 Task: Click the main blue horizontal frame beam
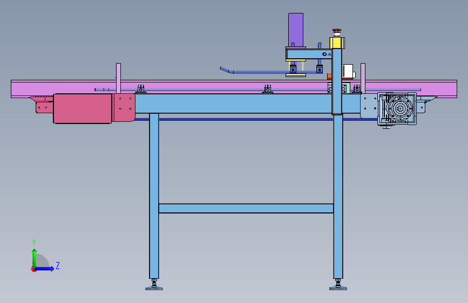[233, 104]
